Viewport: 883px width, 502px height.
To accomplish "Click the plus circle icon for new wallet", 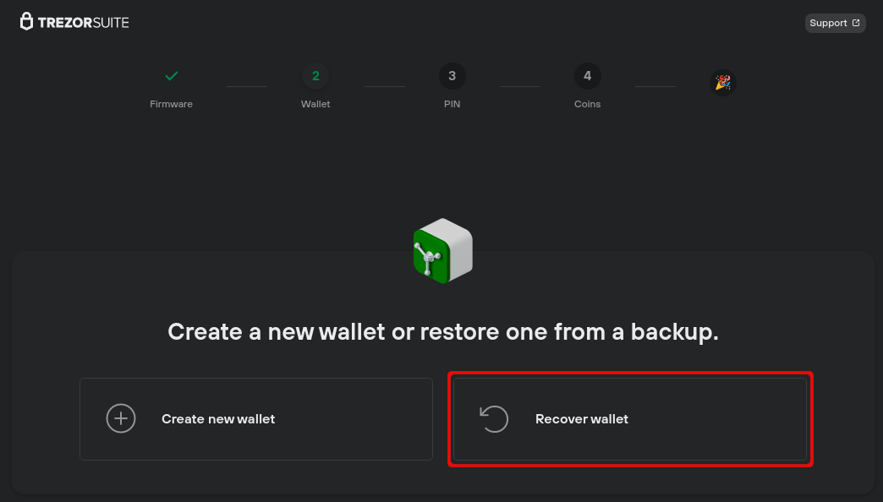I will coord(121,418).
